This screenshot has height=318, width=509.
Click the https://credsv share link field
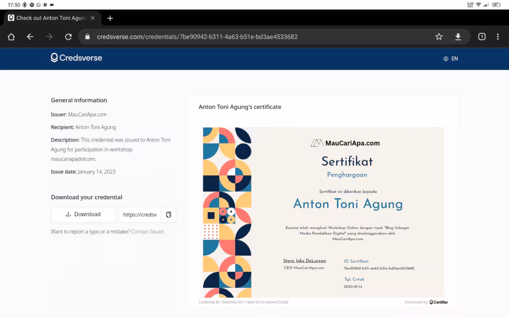point(140,215)
